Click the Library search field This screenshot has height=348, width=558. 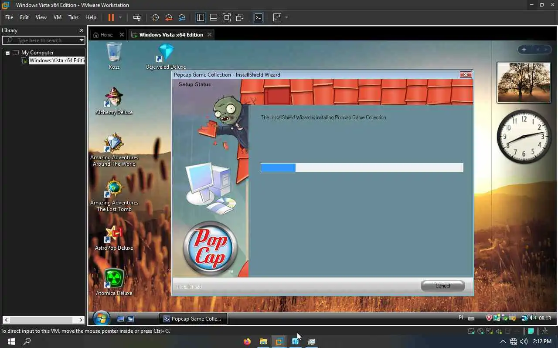coord(44,40)
